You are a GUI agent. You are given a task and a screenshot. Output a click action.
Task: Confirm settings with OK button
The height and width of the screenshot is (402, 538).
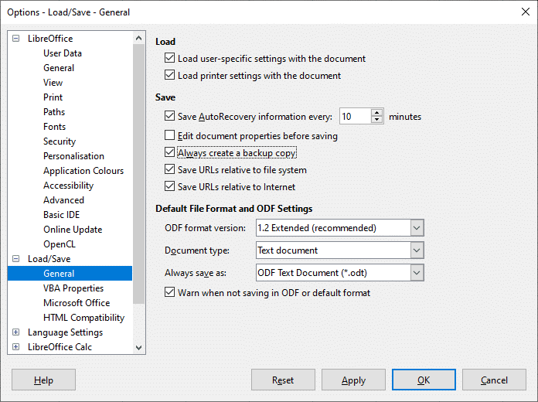(x=424, y=380)
